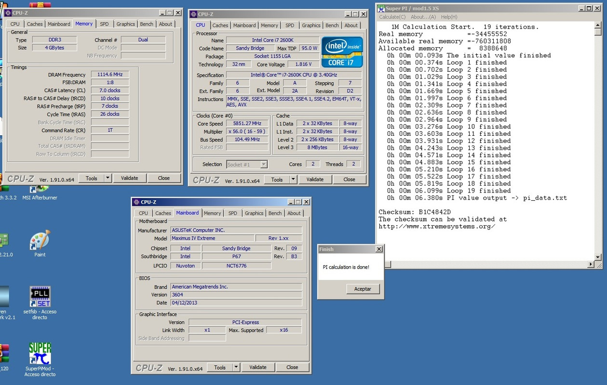This screenshot has height=385, width=607.
Task: Open Tools dropdown arrow in Mainboard window
Action: 236,367
